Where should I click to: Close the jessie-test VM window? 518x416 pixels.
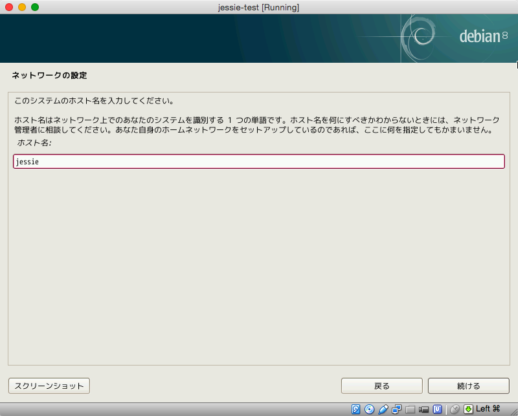[x=9, y=7]
